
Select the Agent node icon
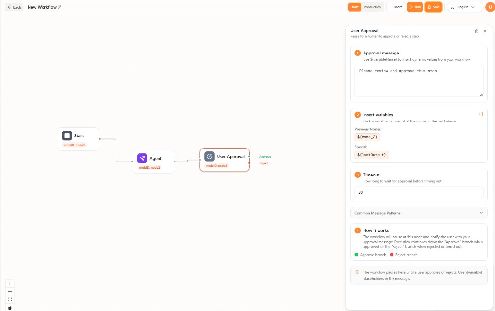click(142, 158)
